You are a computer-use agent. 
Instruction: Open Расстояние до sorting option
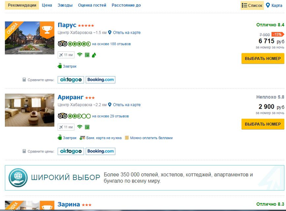(x=126, y=5)
